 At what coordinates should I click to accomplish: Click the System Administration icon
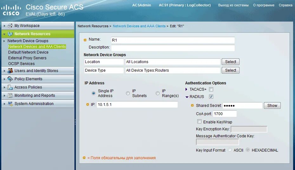click(x=10, y=104)
